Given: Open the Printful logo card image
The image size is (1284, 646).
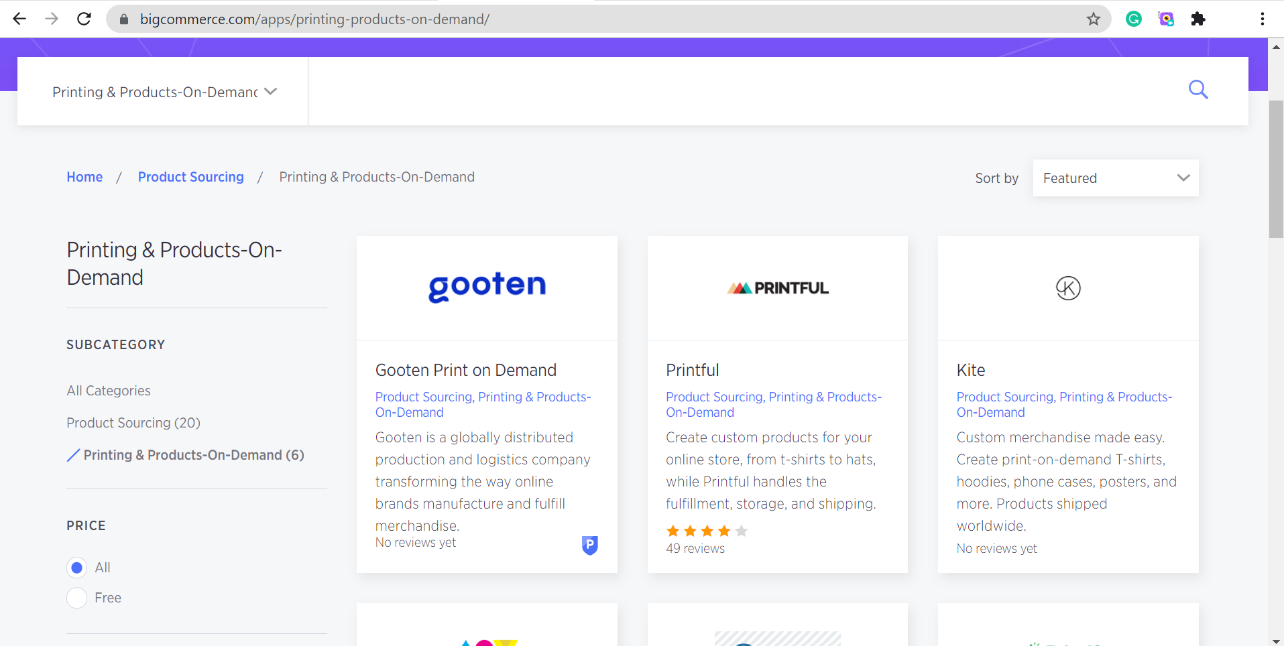Looking at the screenshot, I should pyautogui.click(x=778, y=287).
